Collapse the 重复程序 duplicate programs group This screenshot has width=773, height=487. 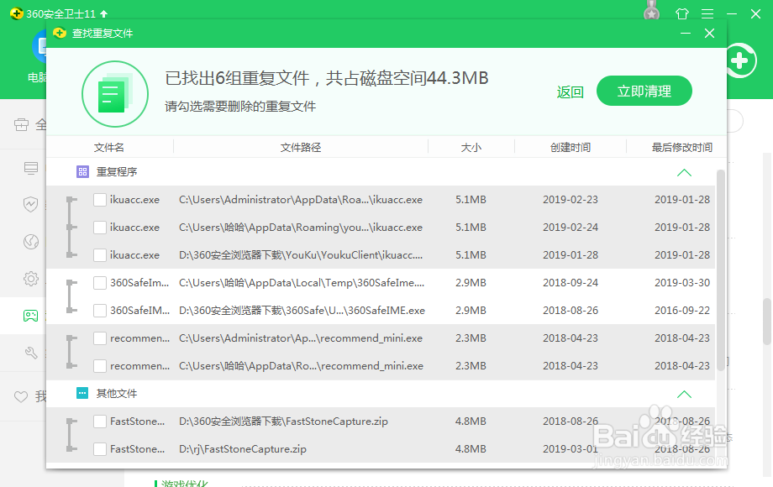click(x=684, y=171)
